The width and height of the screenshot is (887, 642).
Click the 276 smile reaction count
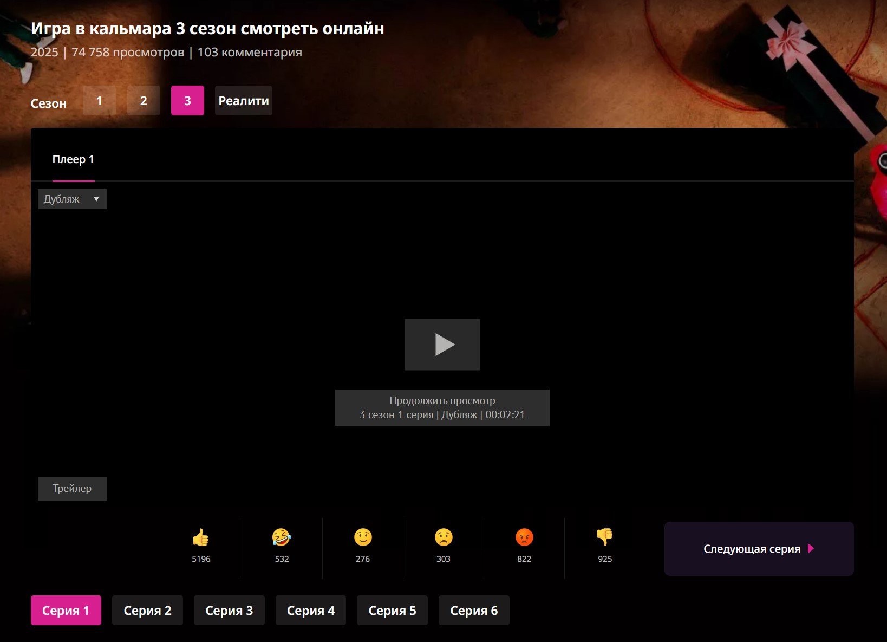coord(363,559)
